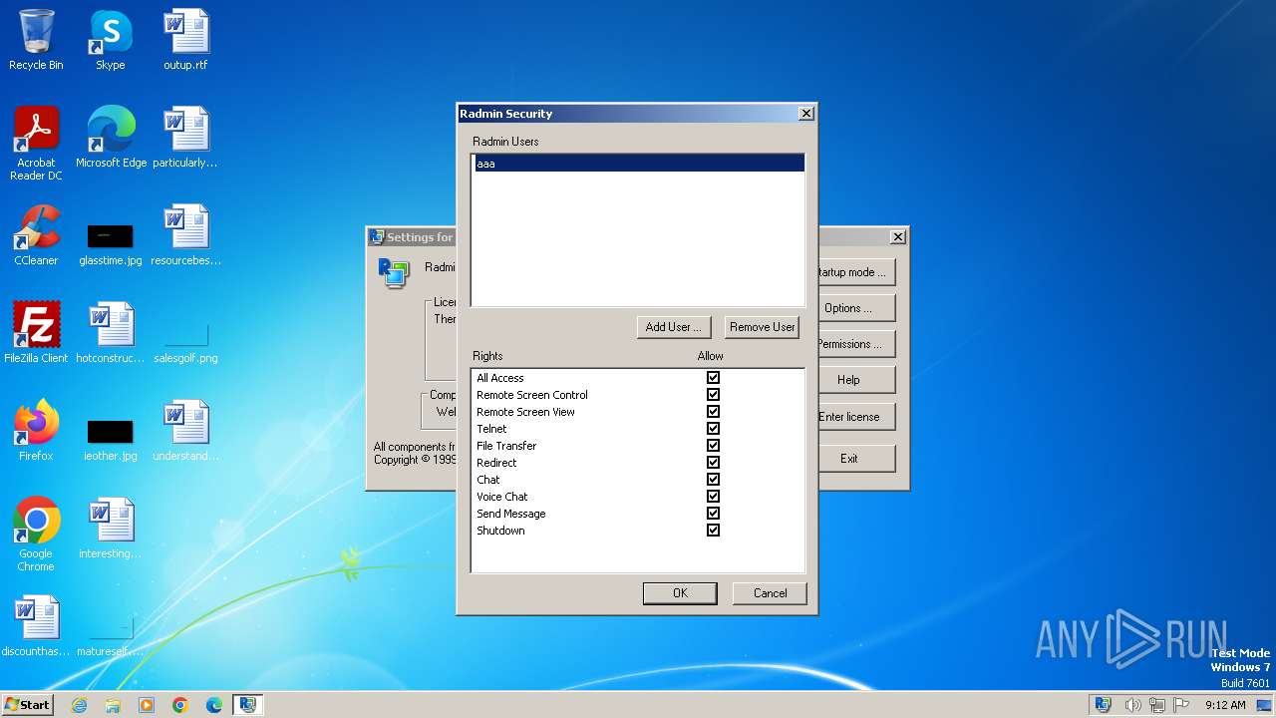1276x718 pixels.
Task: Switch to Radmin settings taskbar button
Action: point(248,705)
